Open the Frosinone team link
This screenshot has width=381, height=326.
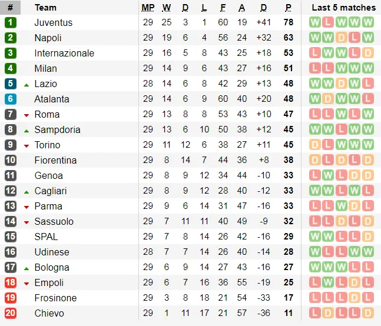(x=55, y=298)
